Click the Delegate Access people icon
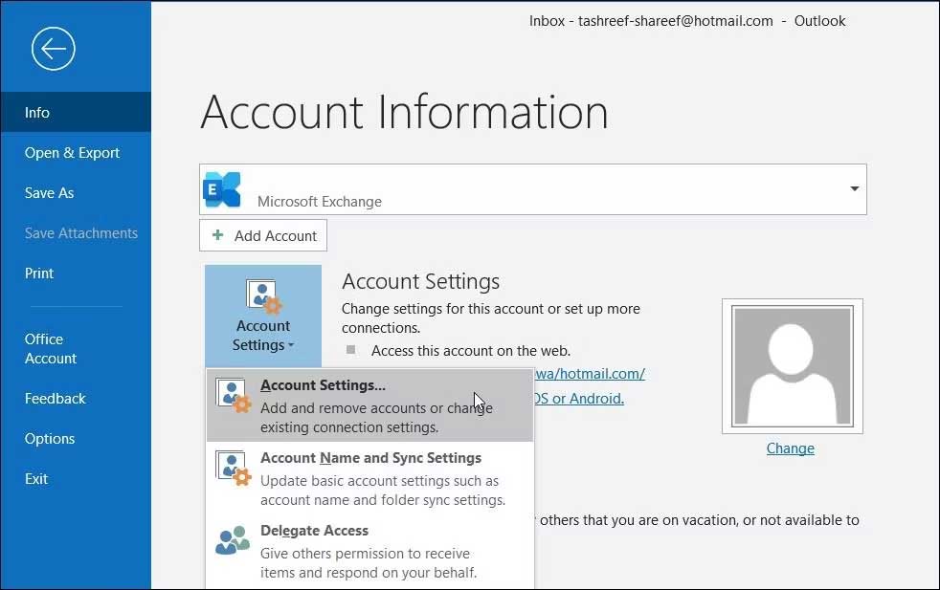The image size is (940, 590). 233,541
